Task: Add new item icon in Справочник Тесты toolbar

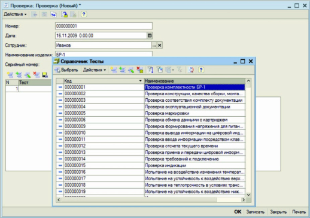Action: [x=114, y=70]
